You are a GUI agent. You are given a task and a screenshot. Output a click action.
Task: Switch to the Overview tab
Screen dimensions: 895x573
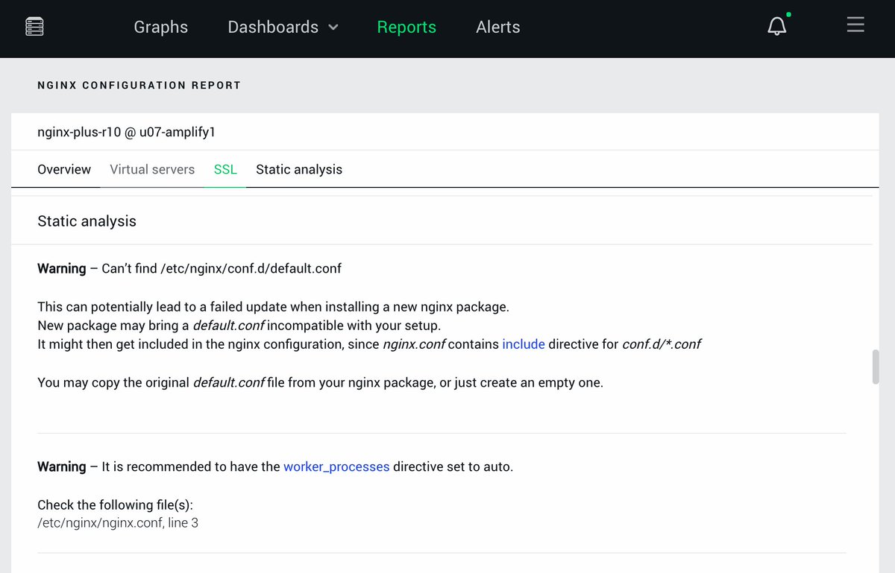click(64, 169)
